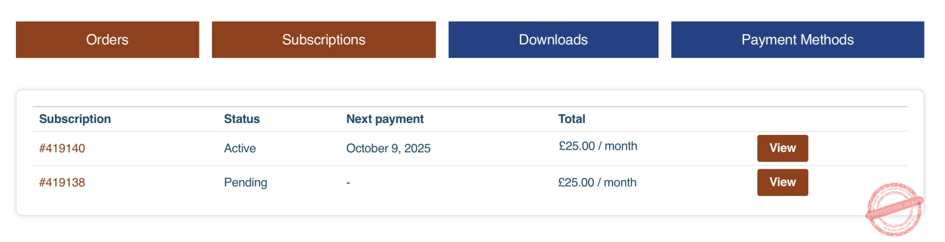Open the Orders tab
The width and height of the screenshot is (945, 242).
pos(107,40)
